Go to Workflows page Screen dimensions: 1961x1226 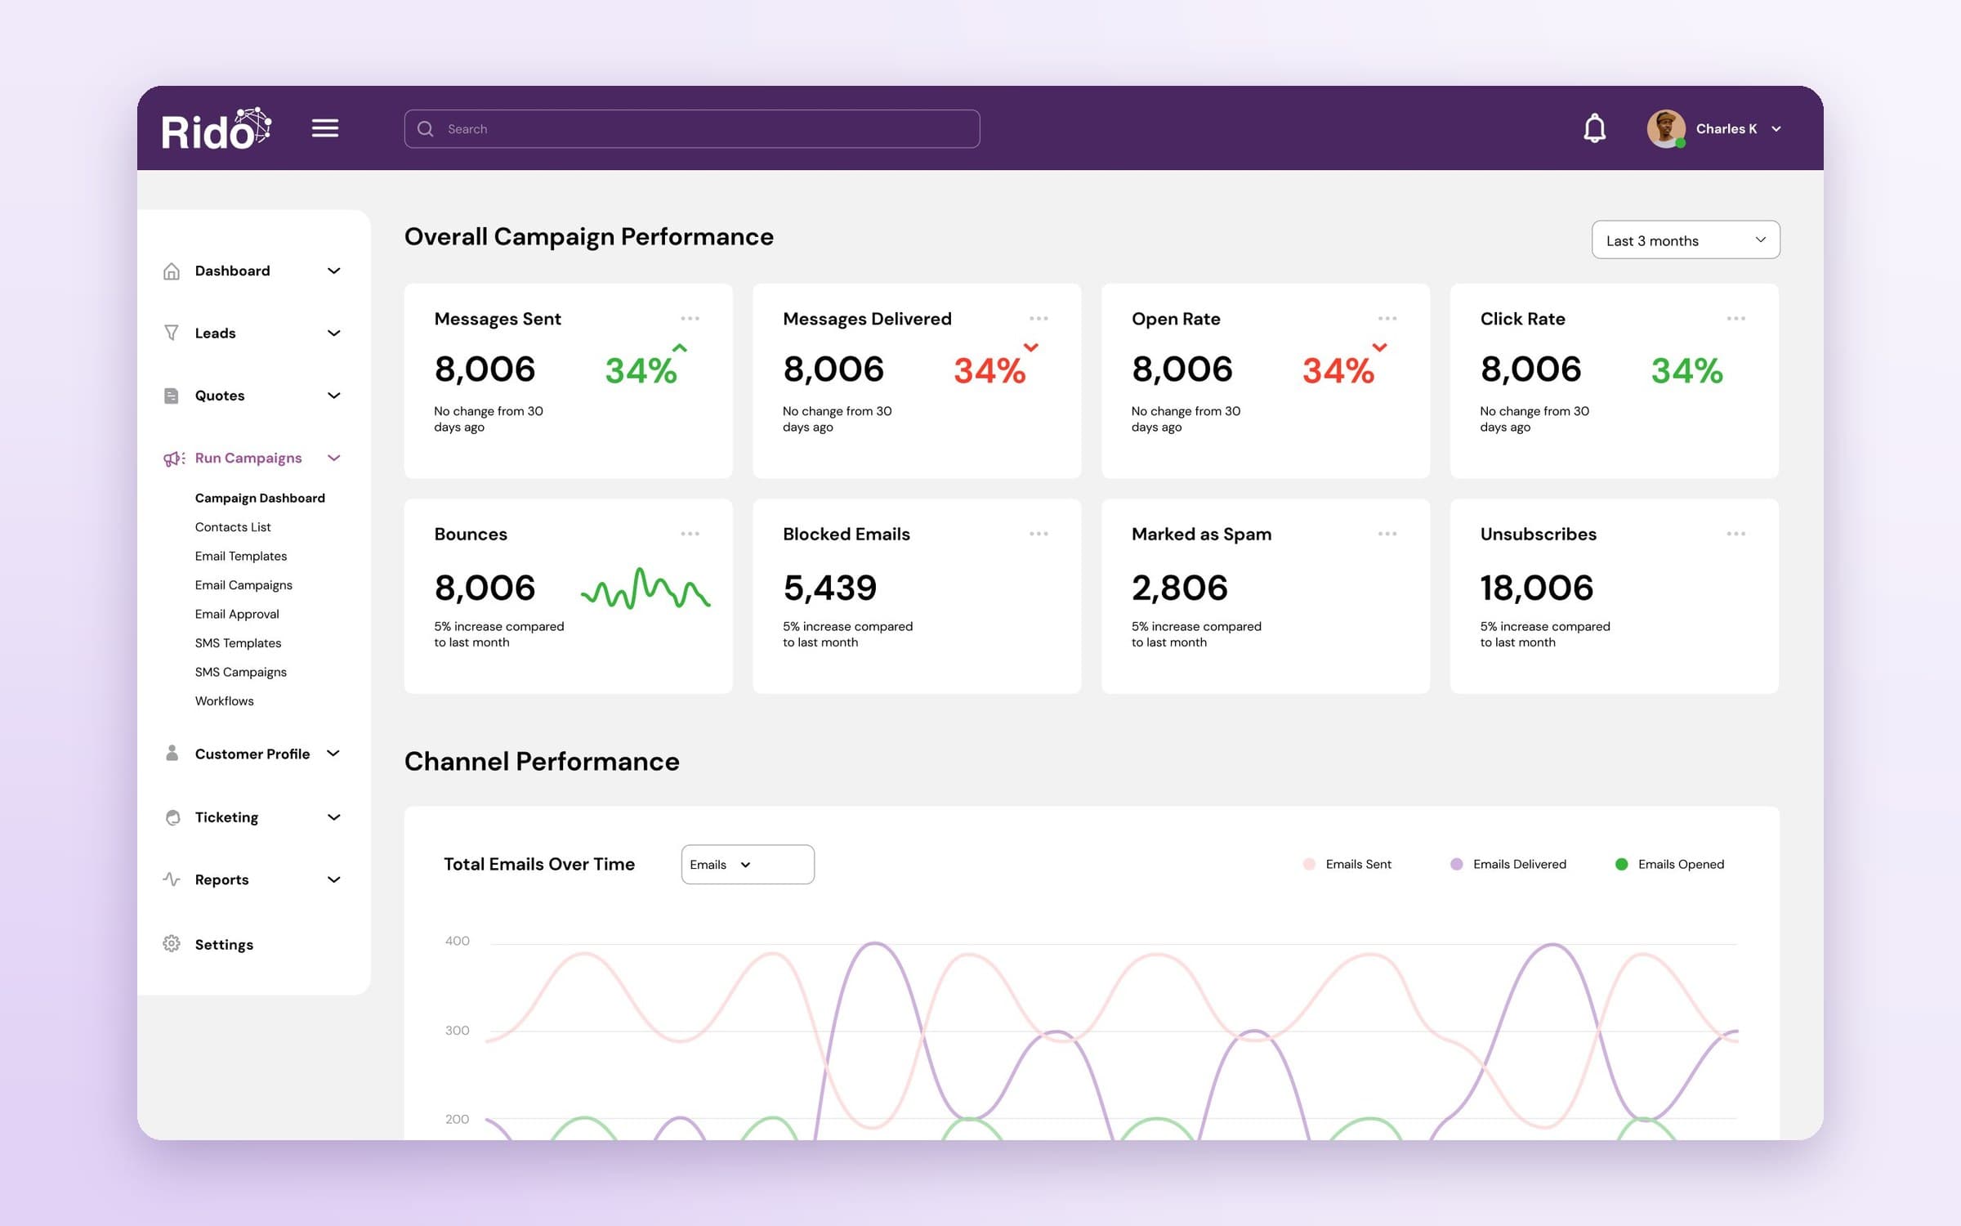point(225,701)
